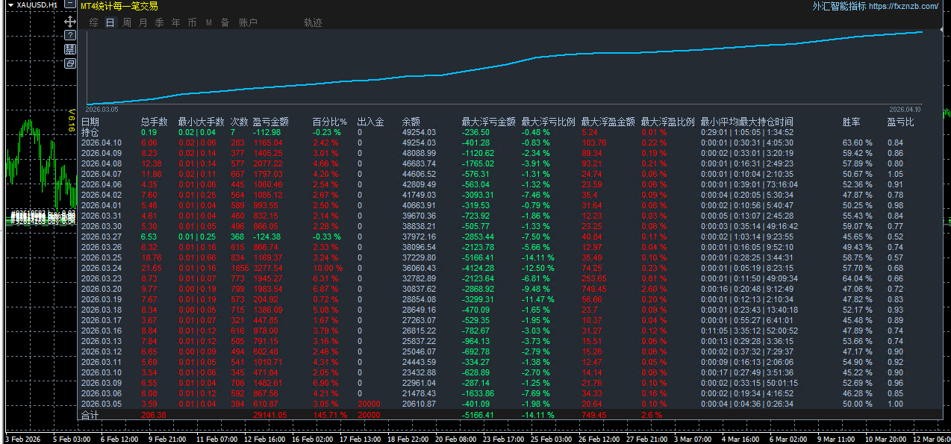951x444 pixels.
Task: Click the 外汇智能指标 label
Action: coord(840,6)
